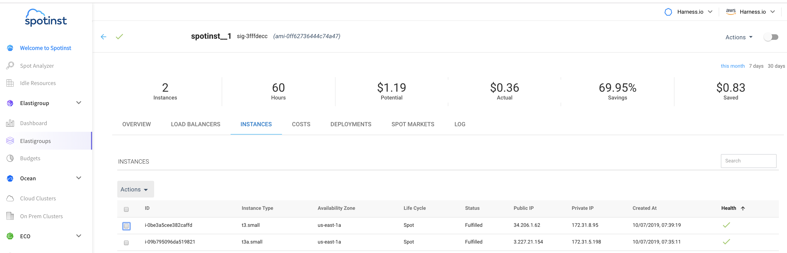Click the Welcome to Spotinst icon
The height and width of the screenshot is (253, 787).
tap(10, 48)
